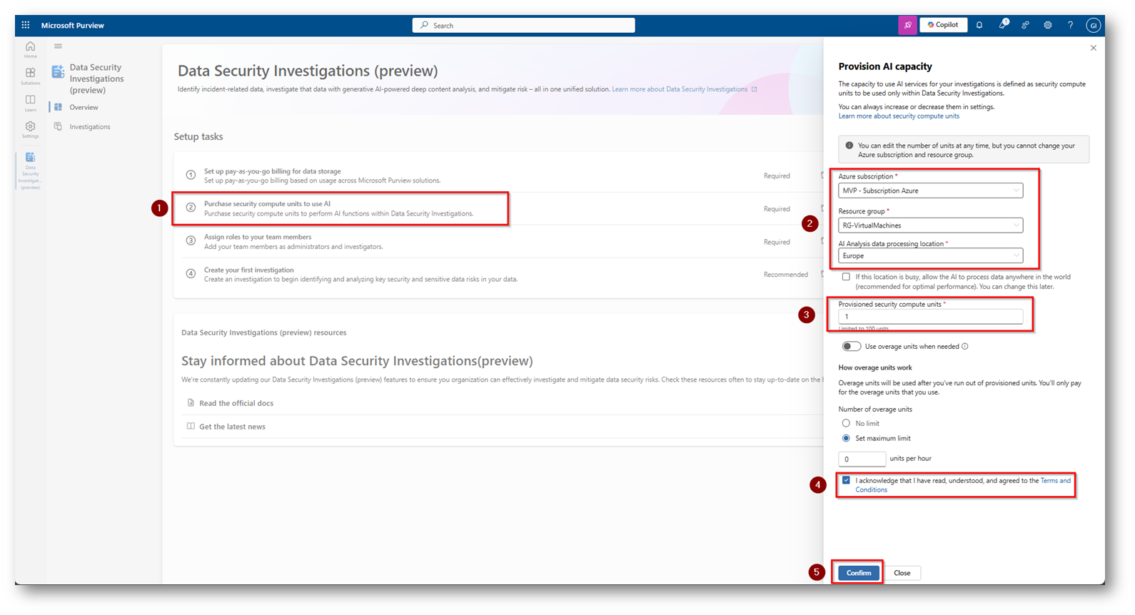Open the GI account avatar
This screenshot has width=1135, height=615.
1093,25
